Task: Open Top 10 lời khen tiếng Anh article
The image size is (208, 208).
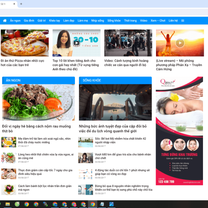Action: [76, 65]
